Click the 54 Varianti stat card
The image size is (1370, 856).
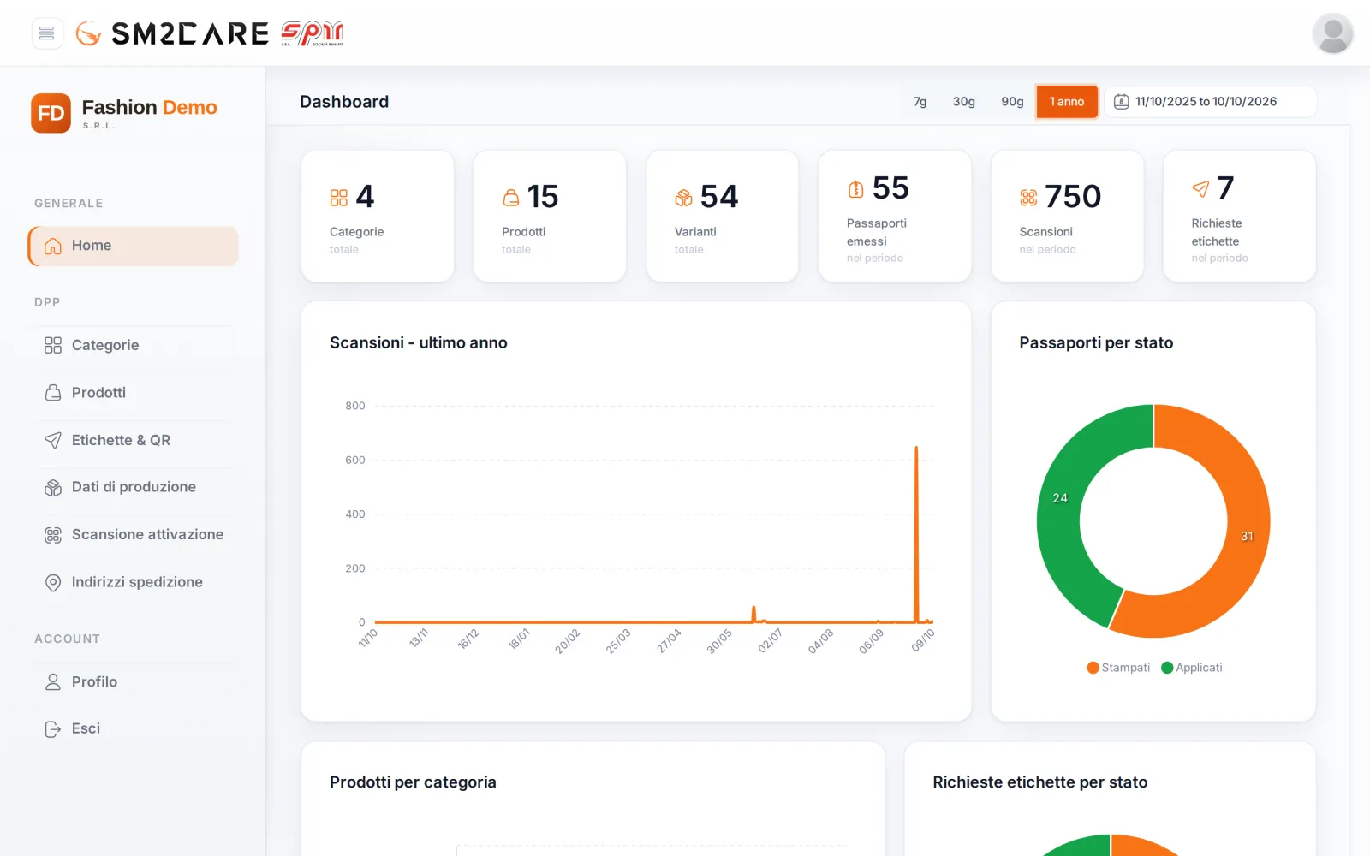[x=723, y=216]
